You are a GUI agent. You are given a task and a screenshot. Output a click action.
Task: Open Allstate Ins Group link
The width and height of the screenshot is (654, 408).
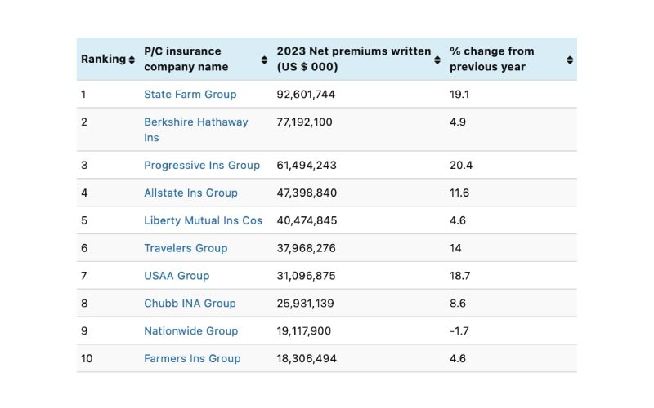tap(190, 193)
